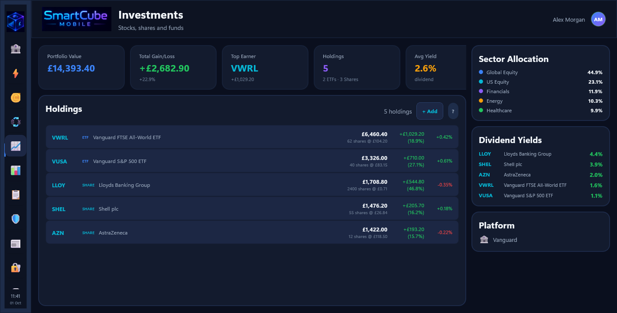Image resolution: width=617 pixels, height=313 pixels.
Task: Click the 1.1% yield for VUSA
Action: pyautogui.click(x=596, y=196)
